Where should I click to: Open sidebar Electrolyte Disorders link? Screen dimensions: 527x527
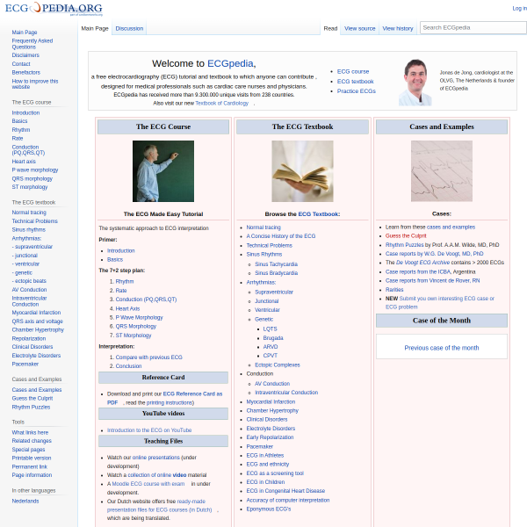click(36, 356)
